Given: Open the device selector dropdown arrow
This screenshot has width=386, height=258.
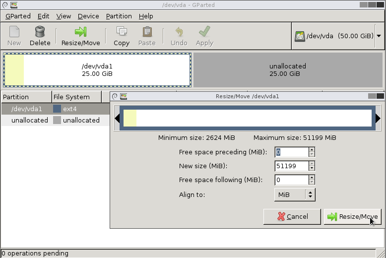Looking at the screenshot, I should pos(379,36).
